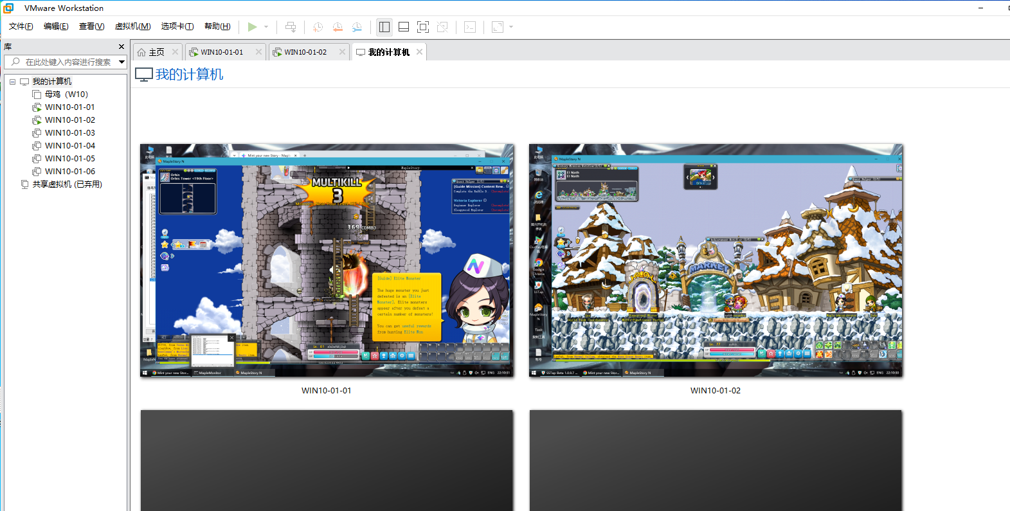Image resolution: width=1010 pixels, height=511 pixels.
Task: Click the WIN10-01-02 caption under its thumbnail
Action: coord(716,391)
